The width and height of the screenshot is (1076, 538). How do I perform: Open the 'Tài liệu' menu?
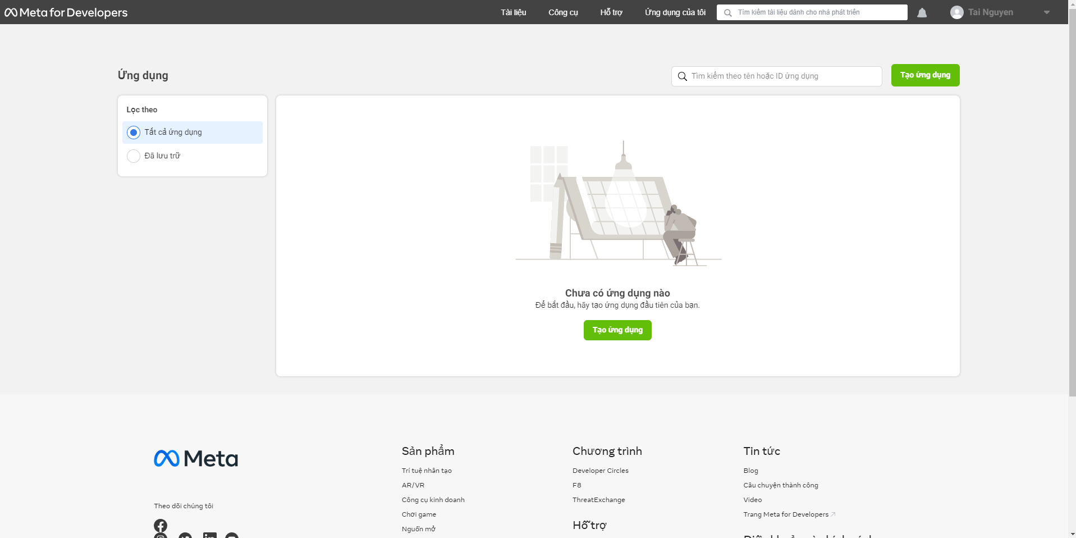coord(513,12)
